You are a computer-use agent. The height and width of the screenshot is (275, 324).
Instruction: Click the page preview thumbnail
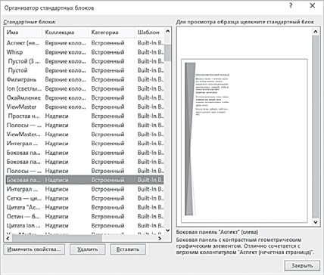[x=245, y=141]
